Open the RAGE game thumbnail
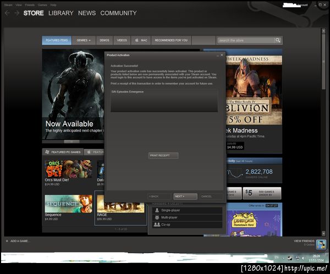 point(120,206)
